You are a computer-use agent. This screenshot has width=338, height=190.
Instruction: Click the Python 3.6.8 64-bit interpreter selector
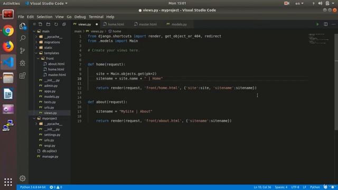coord(33,187)
